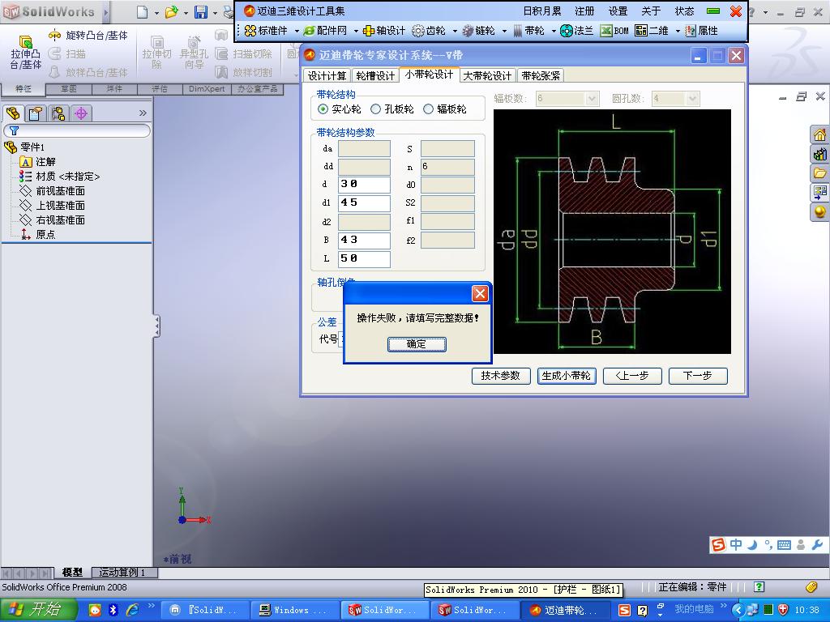The height and width of the screenshot is (622, 830).
Task: Click the d1 input field showing 45
Action: [364, 203]
